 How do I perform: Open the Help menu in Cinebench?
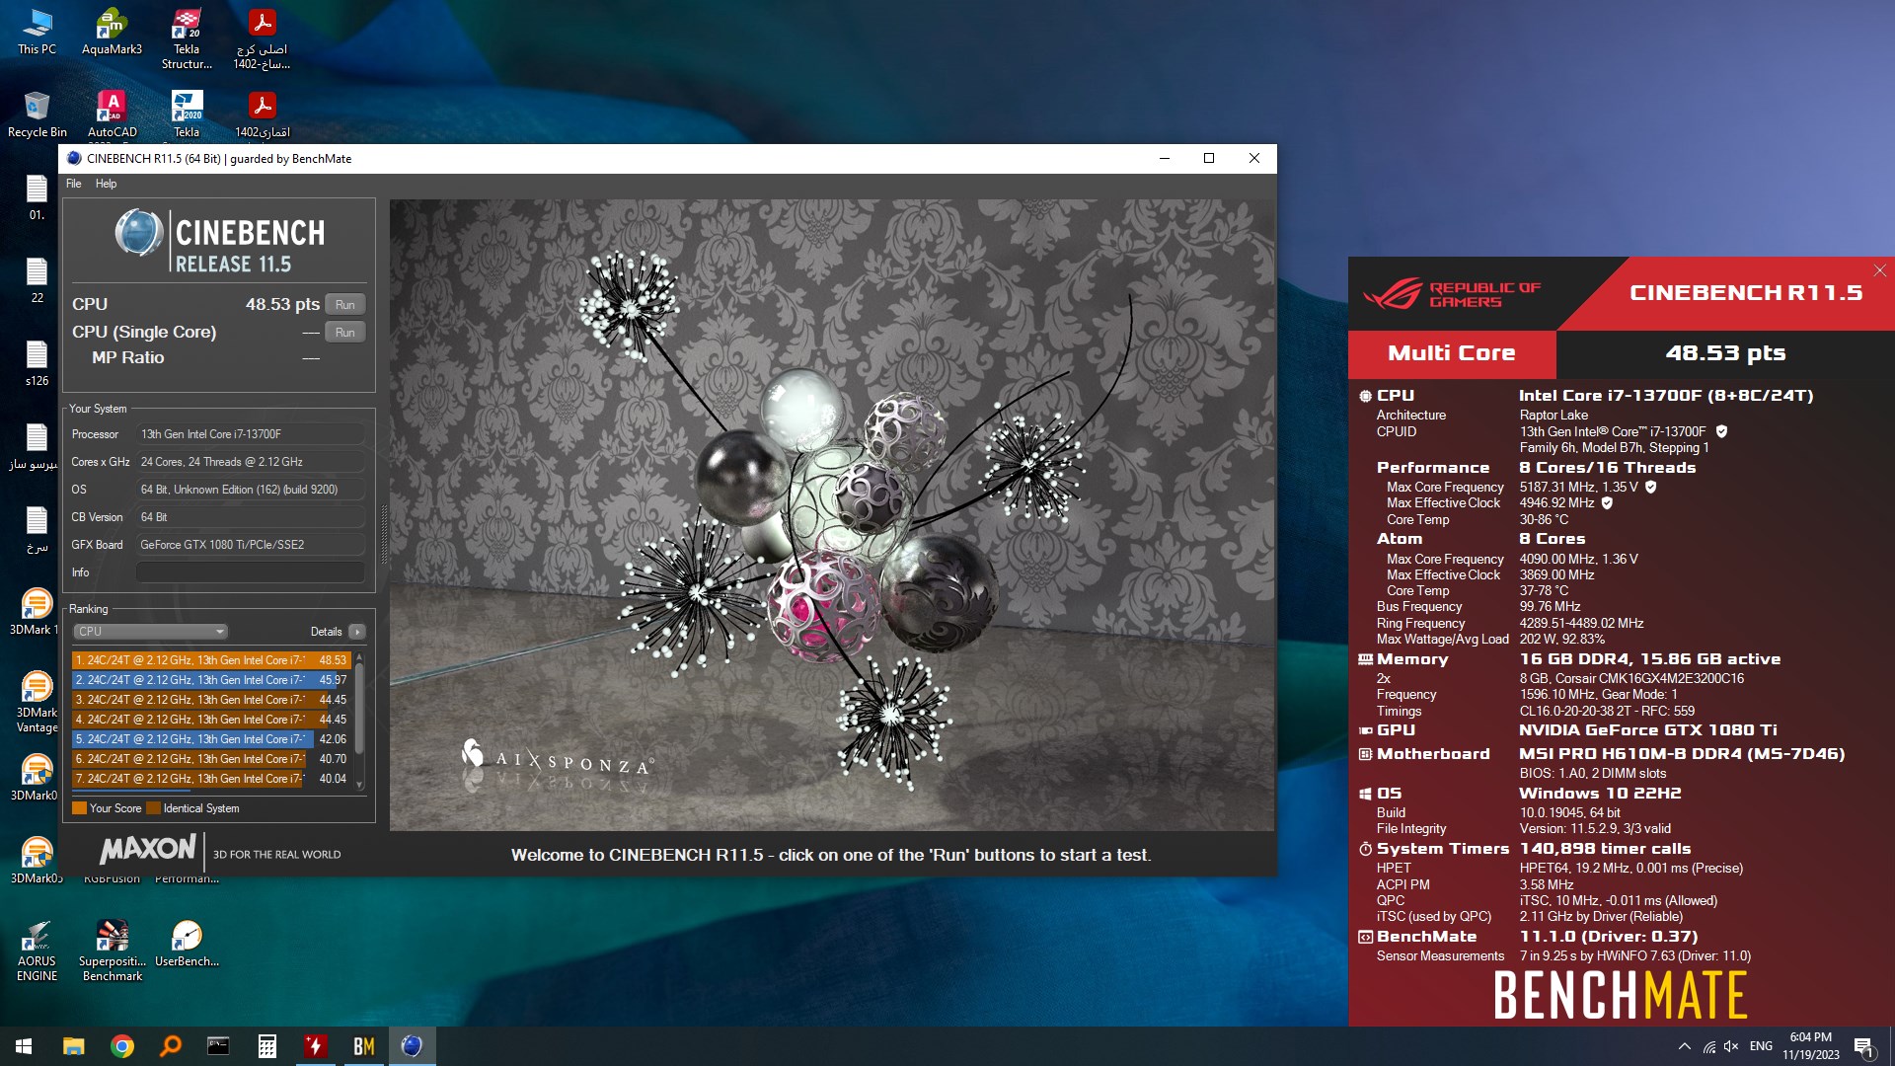[x=106, y=184]
